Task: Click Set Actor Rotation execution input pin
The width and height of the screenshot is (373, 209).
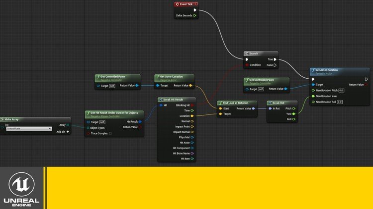Action: (x=313, y=79)
